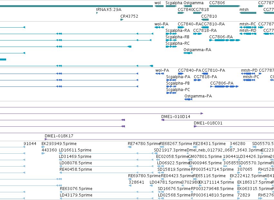Click the EC02058.5prime EST label
This screenshot has height=200, width=274.
point(172,157)
